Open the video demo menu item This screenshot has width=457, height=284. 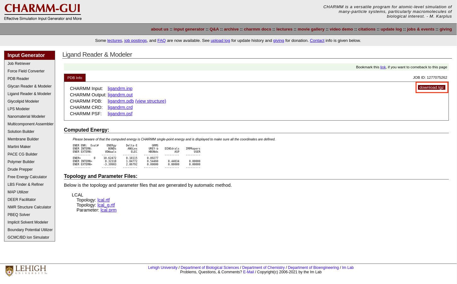pyautogui.click(x=341, y=29)
